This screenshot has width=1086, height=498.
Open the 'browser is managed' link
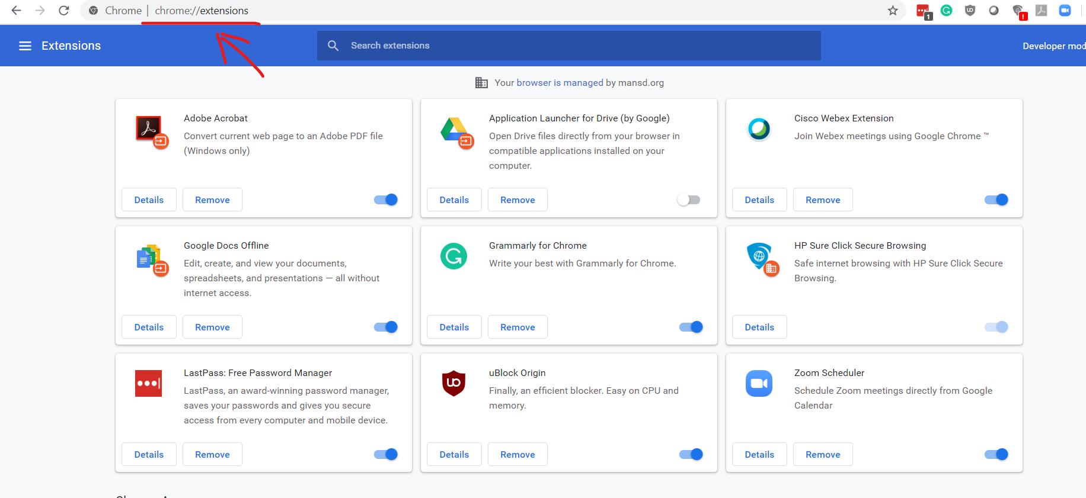click(560, 83)
